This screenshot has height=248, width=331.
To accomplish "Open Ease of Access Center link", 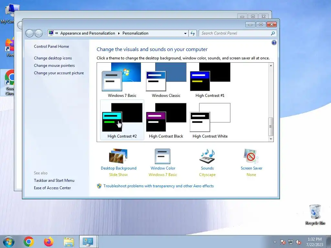I will (x=52, y=188).
